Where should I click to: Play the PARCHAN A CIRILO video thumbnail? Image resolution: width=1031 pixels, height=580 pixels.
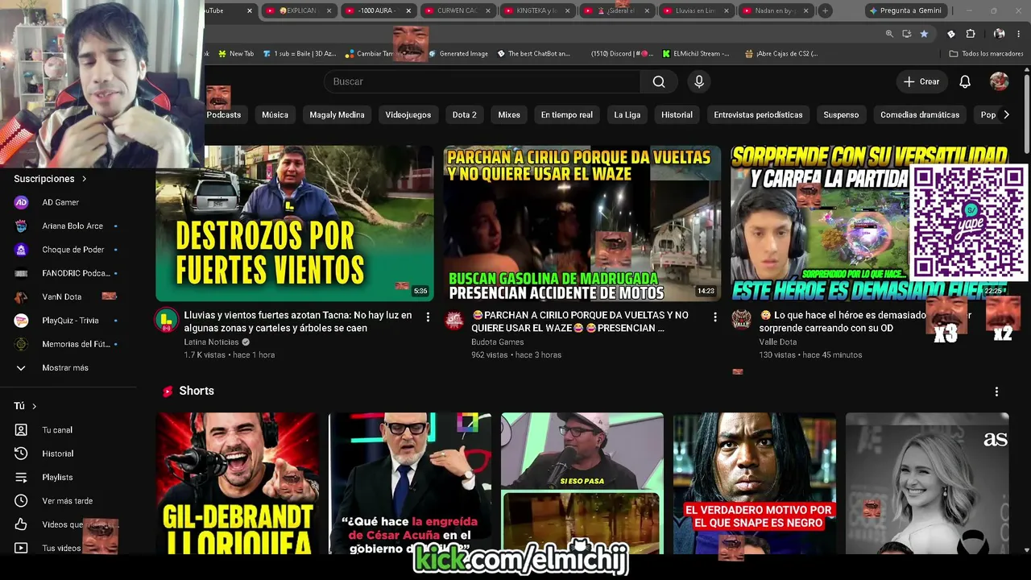[582, 223]
